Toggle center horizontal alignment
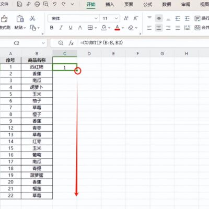This screenshot has width=209, height=209. point(159,28)
